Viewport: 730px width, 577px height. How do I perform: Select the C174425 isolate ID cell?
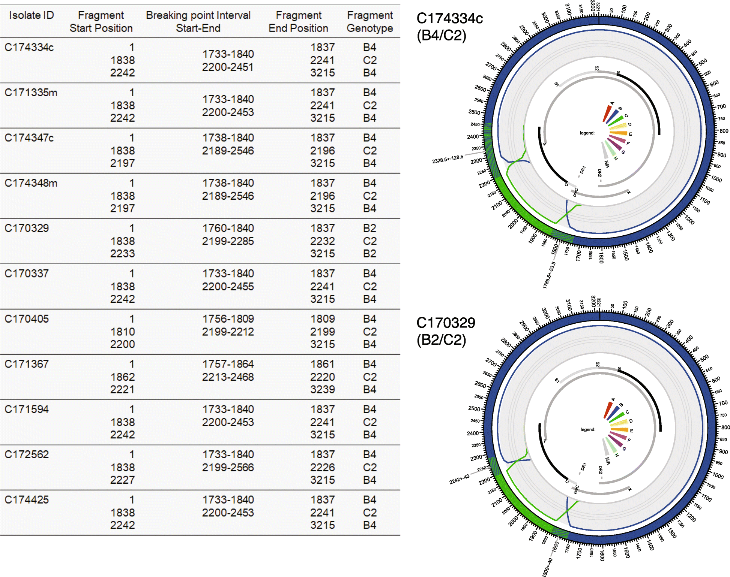pos(27,499)
